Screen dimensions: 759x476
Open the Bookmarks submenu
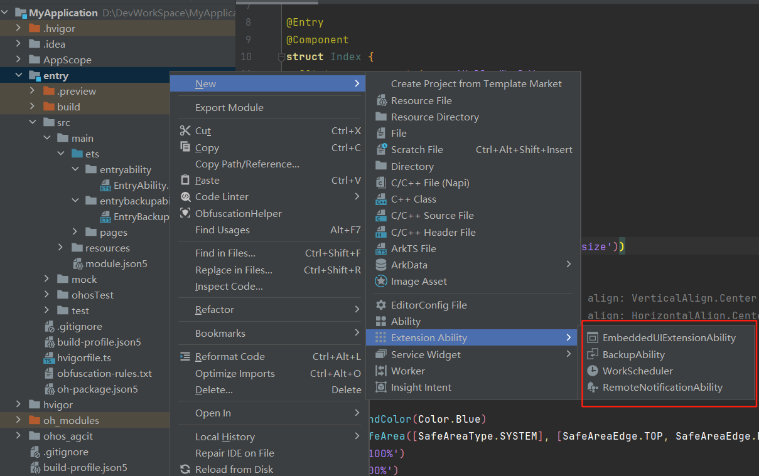click(268, 333)
